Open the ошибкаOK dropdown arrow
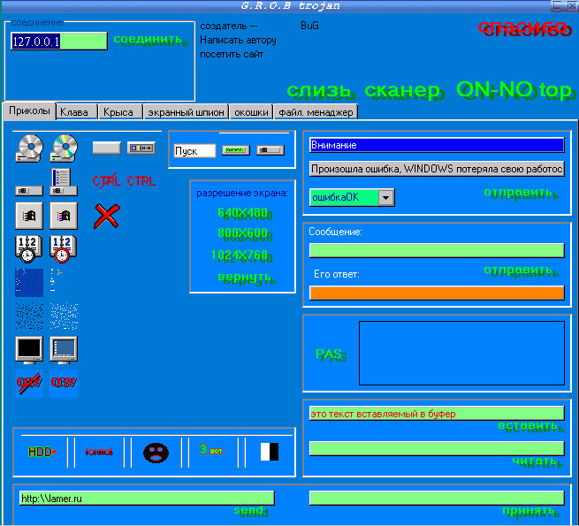Image resolution: width=579 pixels, height=526 pixels. [385, 197]
